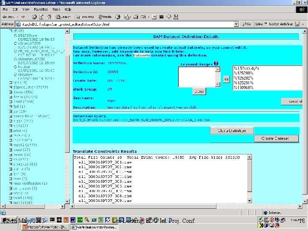Expand the fpd (1) tree group

(x=11, y=107)
